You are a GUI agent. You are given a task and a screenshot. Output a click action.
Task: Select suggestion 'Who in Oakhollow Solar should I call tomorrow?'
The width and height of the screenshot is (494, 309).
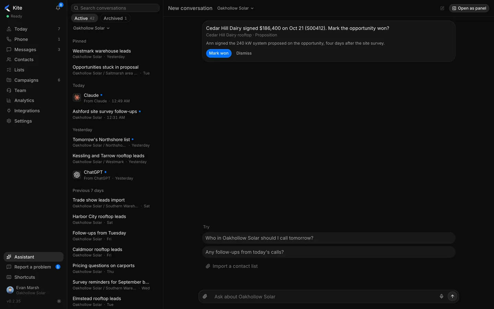(x=329, y=238)
